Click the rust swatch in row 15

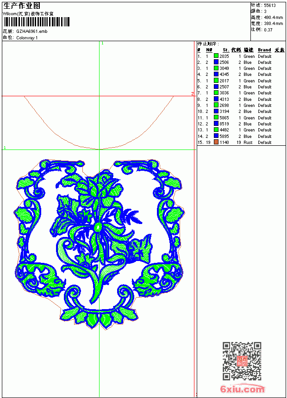pos(216,142)
